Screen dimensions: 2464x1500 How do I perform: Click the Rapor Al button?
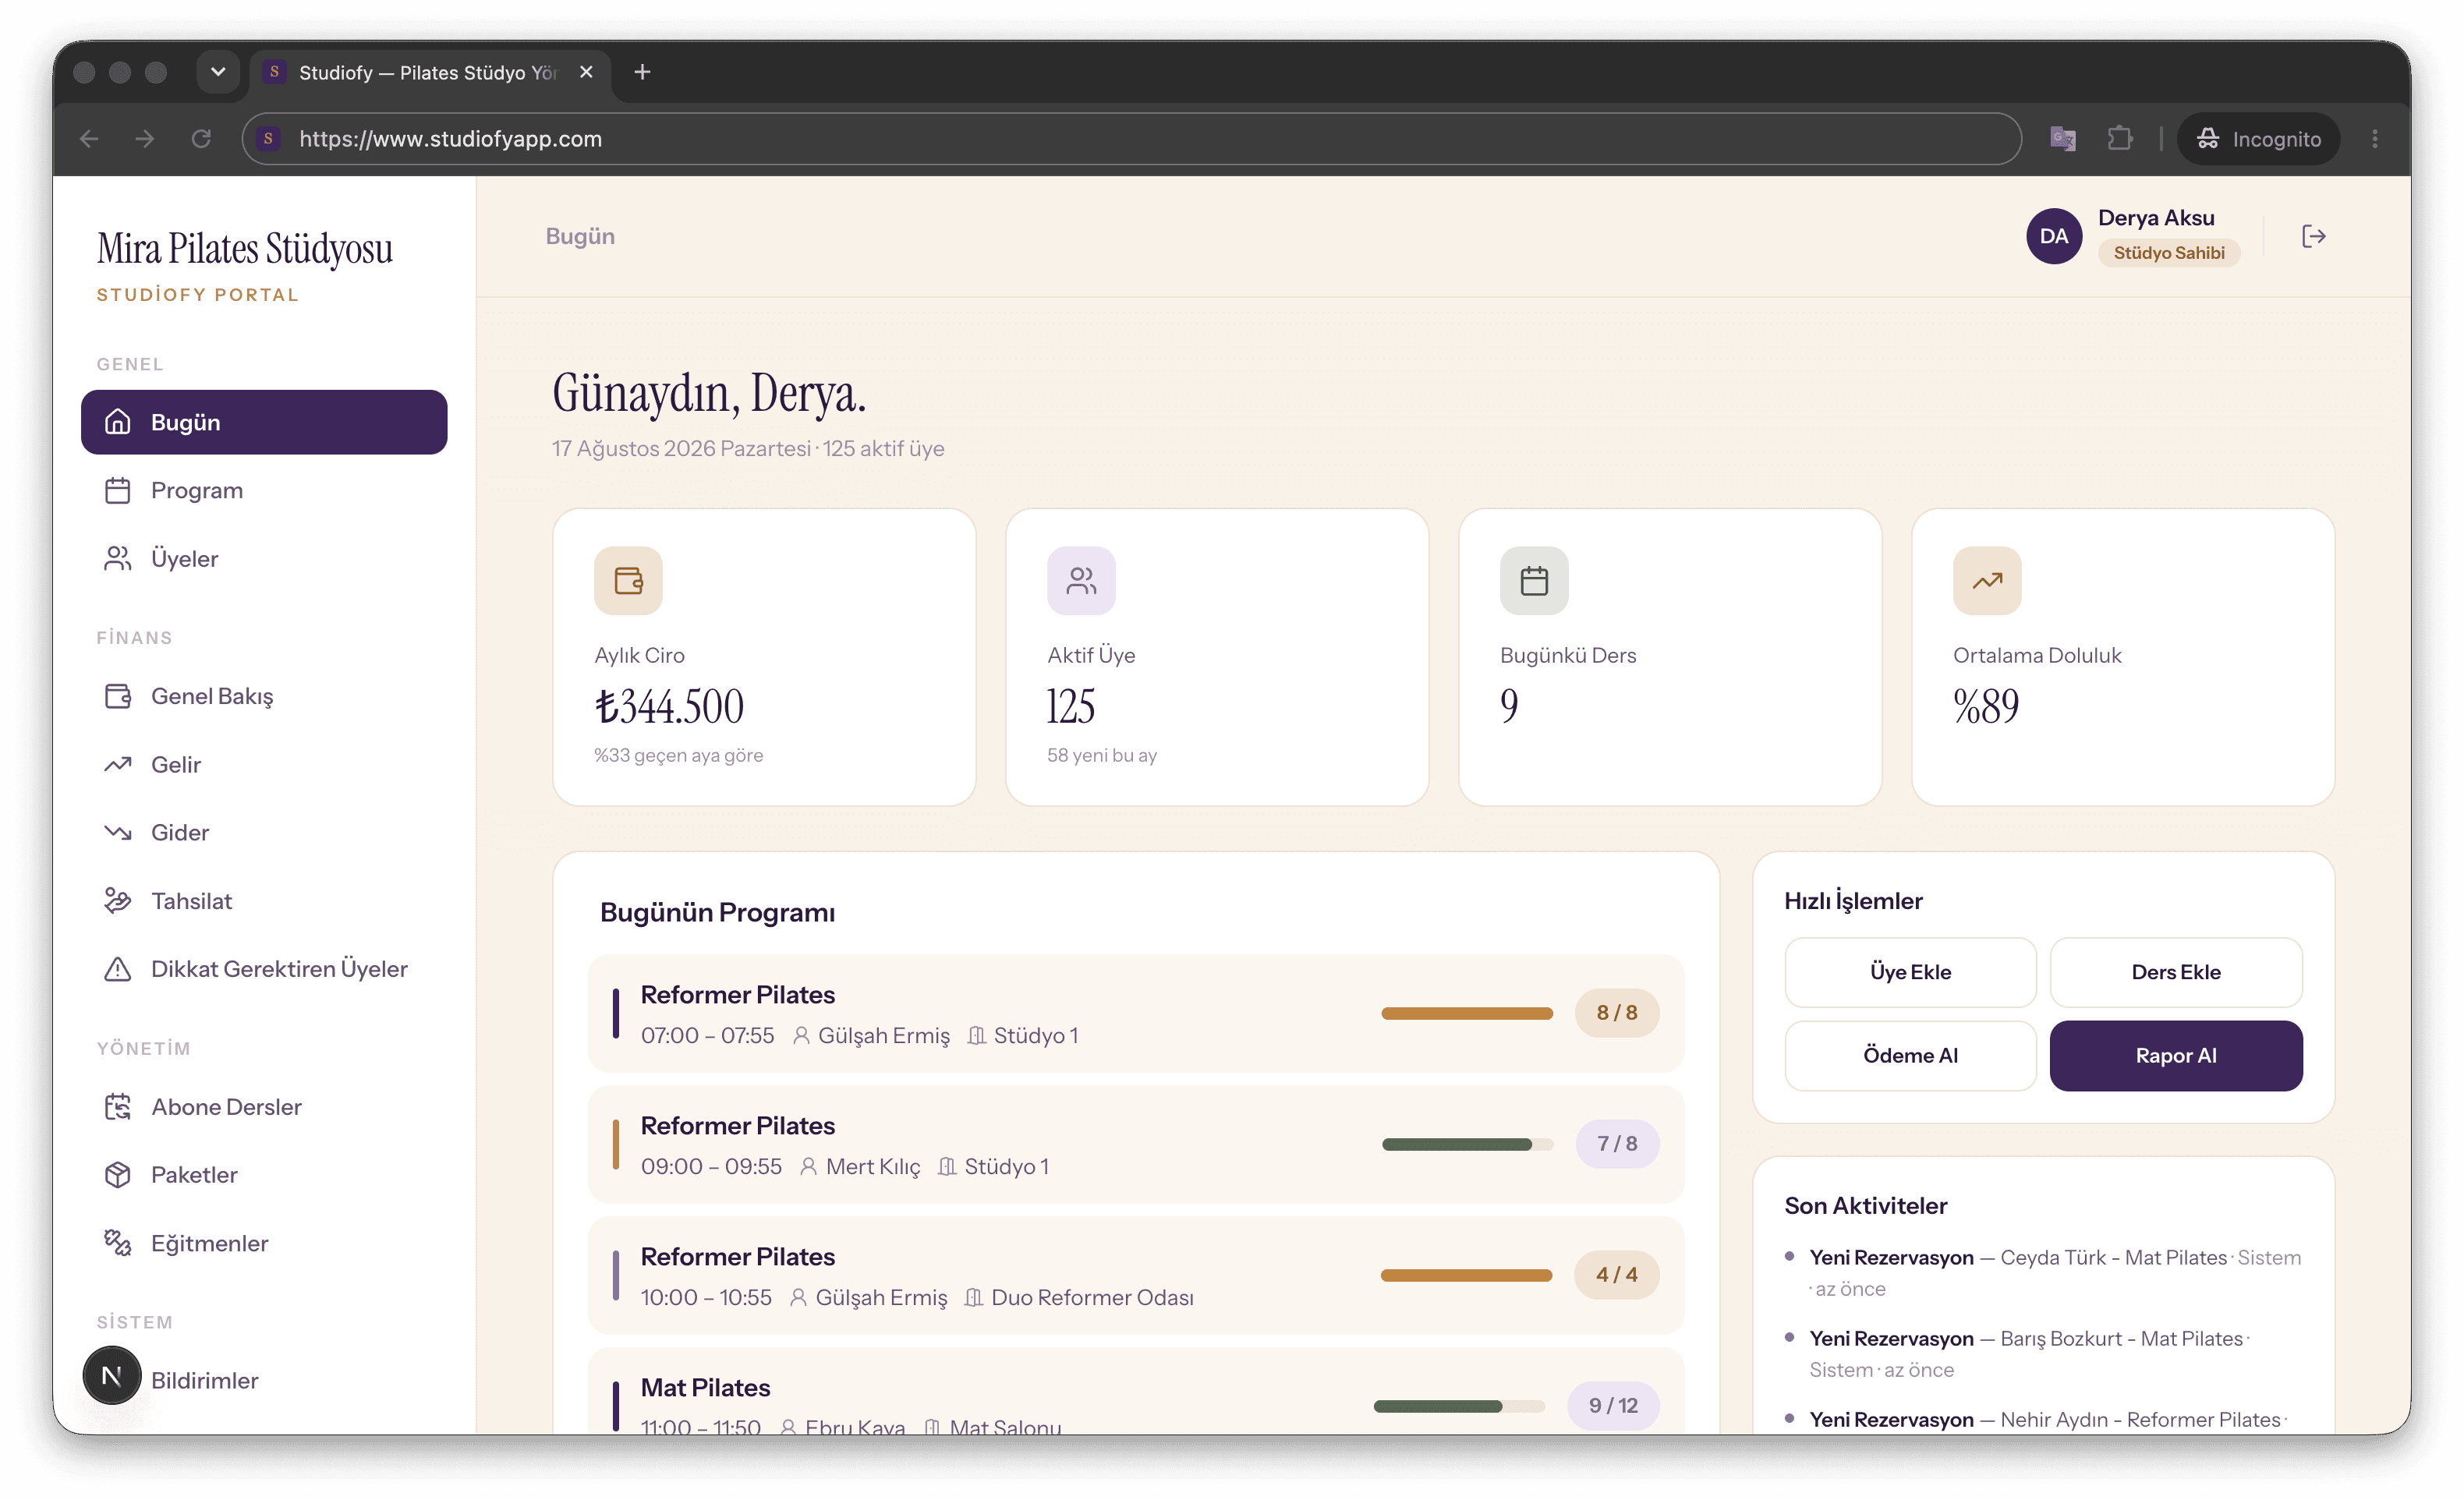click(x=2176, y=1055)
